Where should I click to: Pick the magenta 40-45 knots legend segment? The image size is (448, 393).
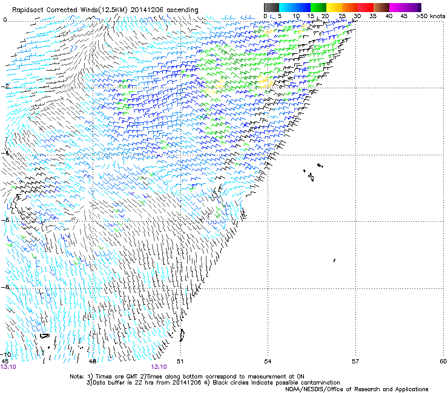tap(397, 7)
